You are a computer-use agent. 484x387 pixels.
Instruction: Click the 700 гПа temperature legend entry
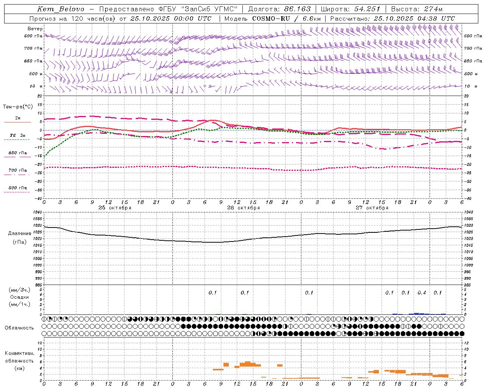(18, 170)
